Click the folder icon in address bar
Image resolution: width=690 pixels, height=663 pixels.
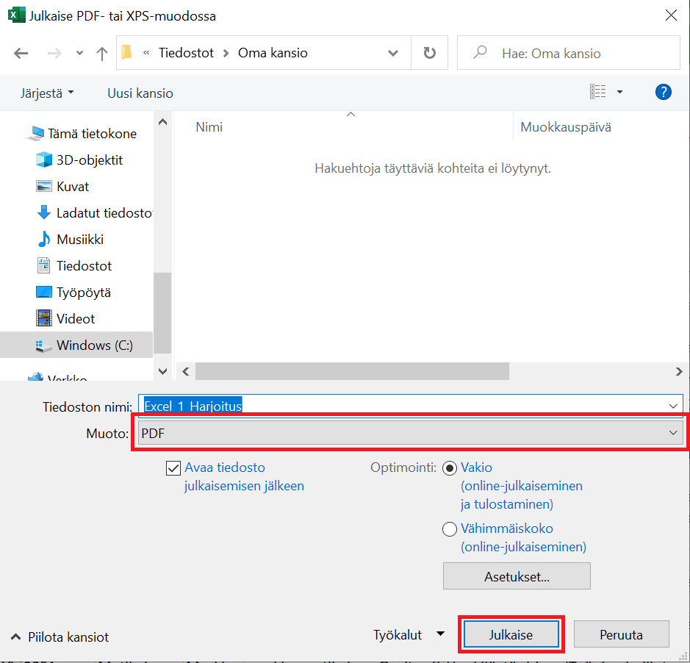coord(126,52)
